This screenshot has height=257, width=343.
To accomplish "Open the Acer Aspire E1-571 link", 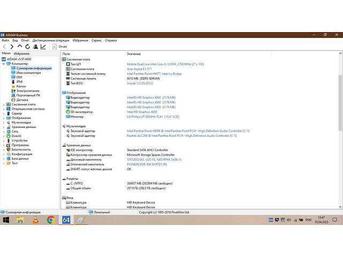I will 139,69.
